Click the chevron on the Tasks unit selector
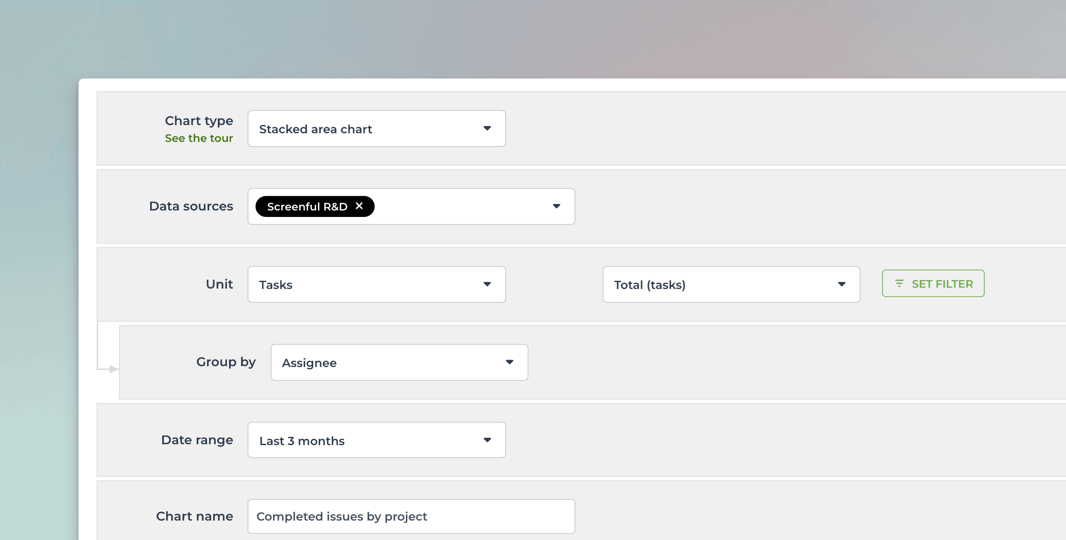Image resolution: width=1066 pixels, height=540 pixels. (x=487, y=284)
